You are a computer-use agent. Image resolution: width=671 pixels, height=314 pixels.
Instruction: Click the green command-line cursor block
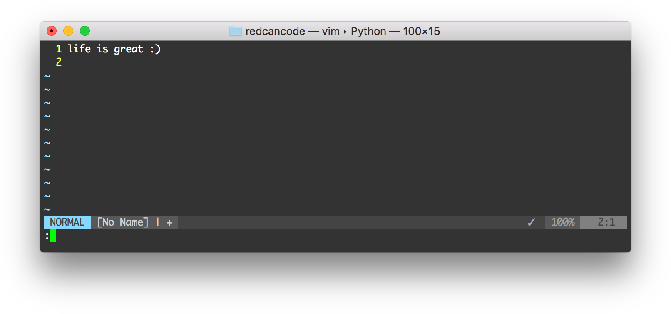pyautogui.click(x=53, y=236)
